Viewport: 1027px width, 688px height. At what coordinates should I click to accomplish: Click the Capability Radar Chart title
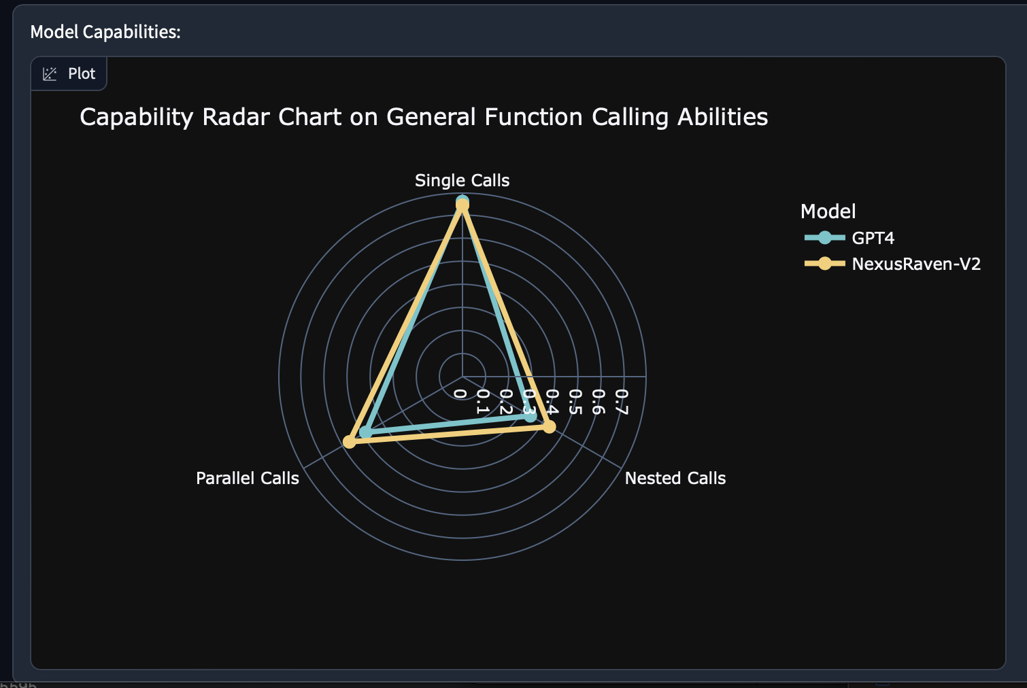pyautogui.click(x=423, y=117)
